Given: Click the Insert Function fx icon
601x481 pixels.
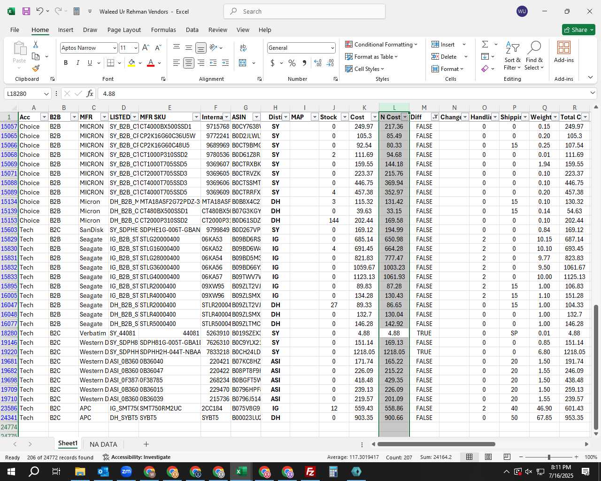Looking at the screenshot, I should (x=90, y=93).
